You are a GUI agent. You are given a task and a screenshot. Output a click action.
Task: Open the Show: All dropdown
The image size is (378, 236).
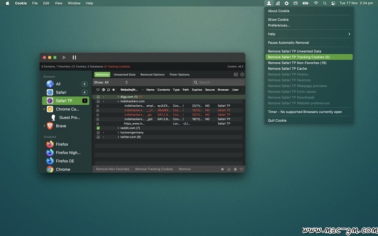(111, 82)
